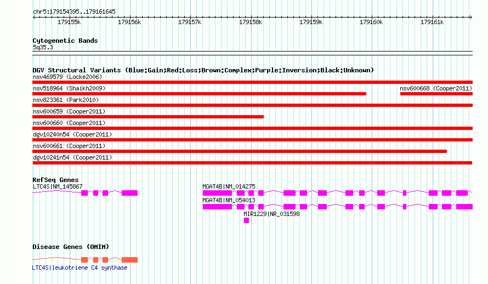Viewport: 488px width, 284px height.
Task: Select the 179159k ruler tick label
Action: point(311,22)
